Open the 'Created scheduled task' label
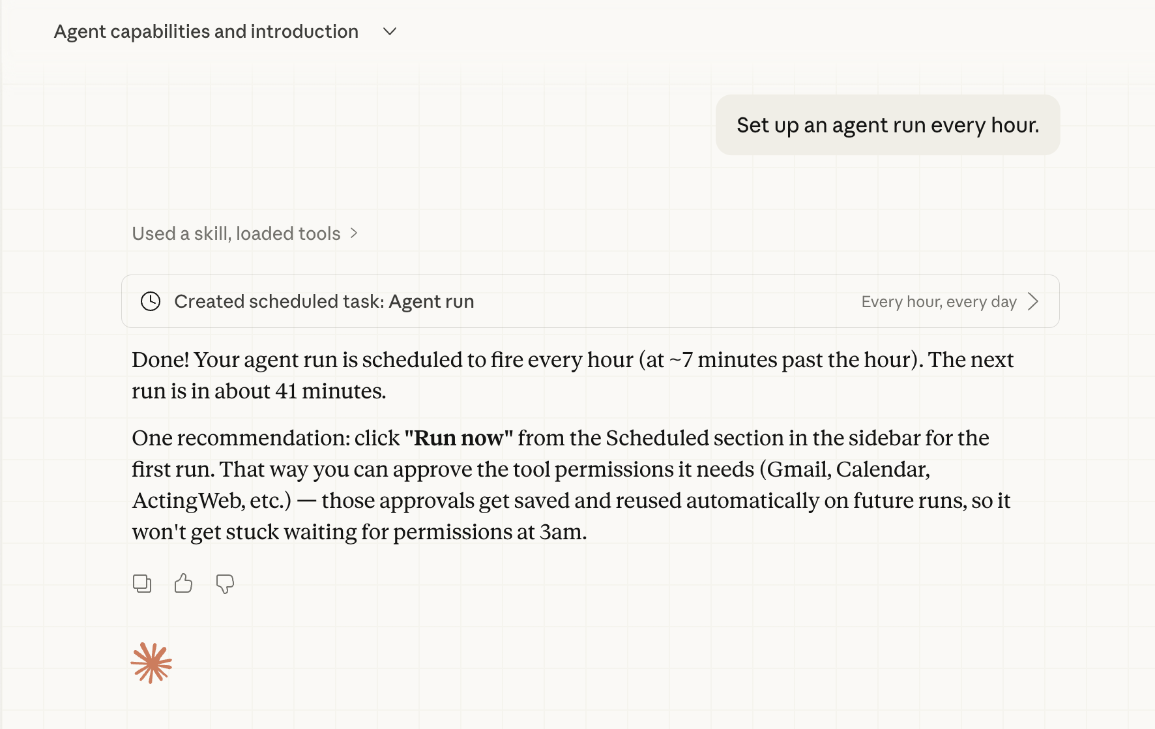 (x=279, y=301)
